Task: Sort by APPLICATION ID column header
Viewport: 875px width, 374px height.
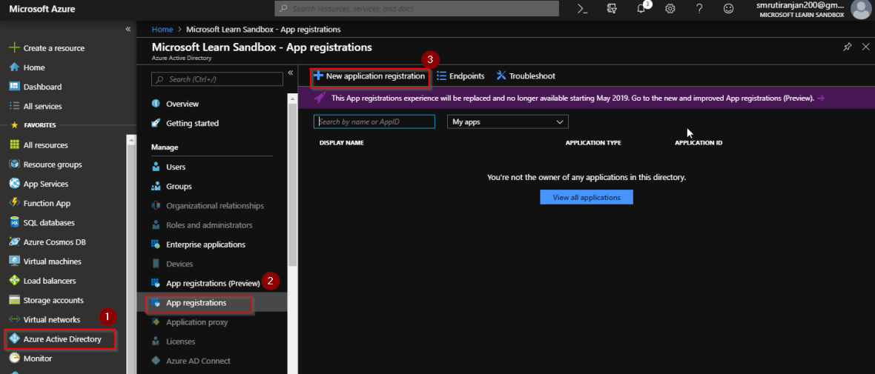Action: 699,143
